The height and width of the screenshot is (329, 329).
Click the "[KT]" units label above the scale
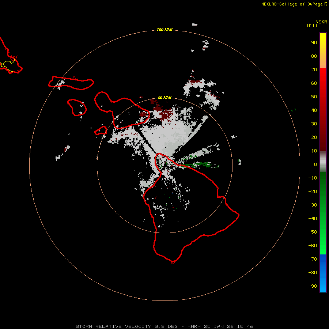(312, 25)
